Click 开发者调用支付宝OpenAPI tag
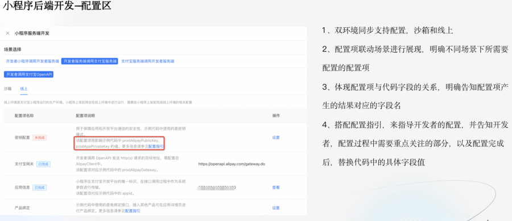Image resolution: width=512 pixels, height=221 pixels. tap(29, 75)
